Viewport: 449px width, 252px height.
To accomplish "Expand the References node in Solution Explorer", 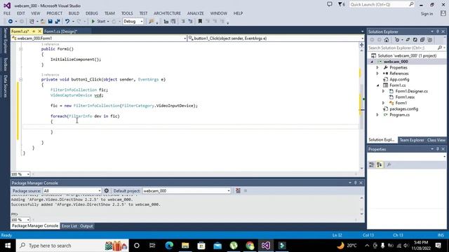I will coord(377,73).
